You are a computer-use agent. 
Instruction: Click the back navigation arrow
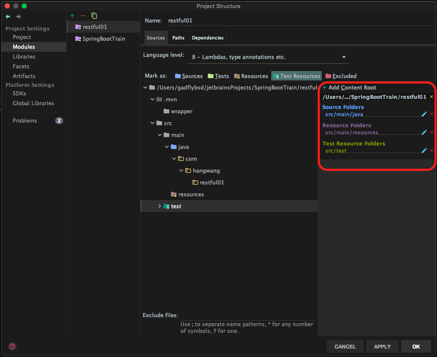click(x=8, y=17)
